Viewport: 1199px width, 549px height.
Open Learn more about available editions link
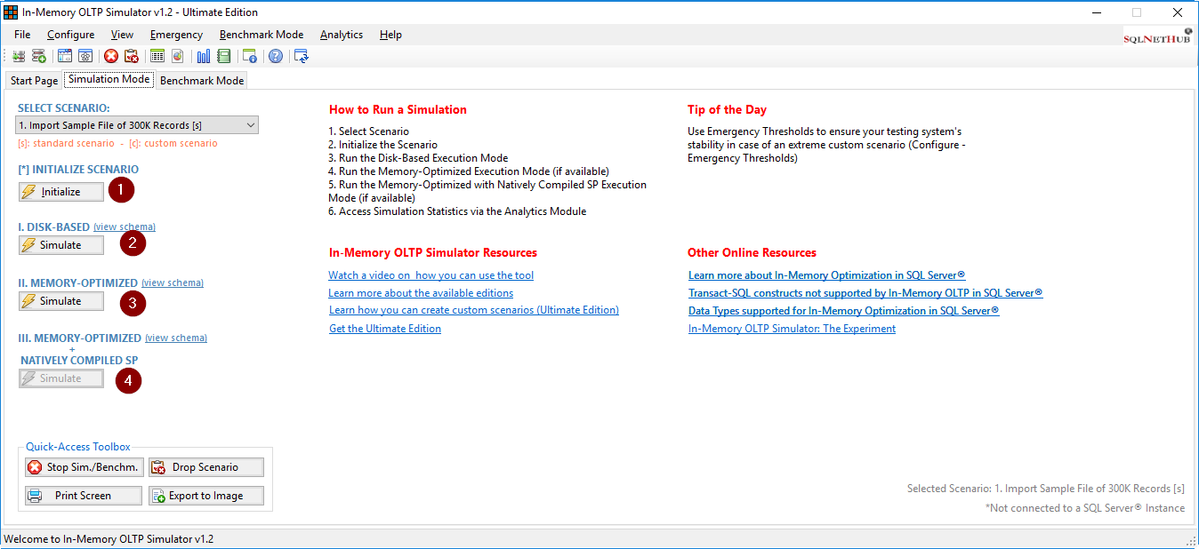(421, 292)
